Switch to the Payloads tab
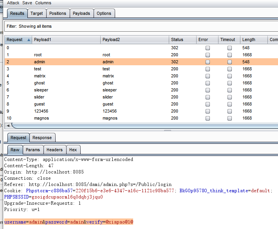Screen dimensions: 278x229 point(81,13)
